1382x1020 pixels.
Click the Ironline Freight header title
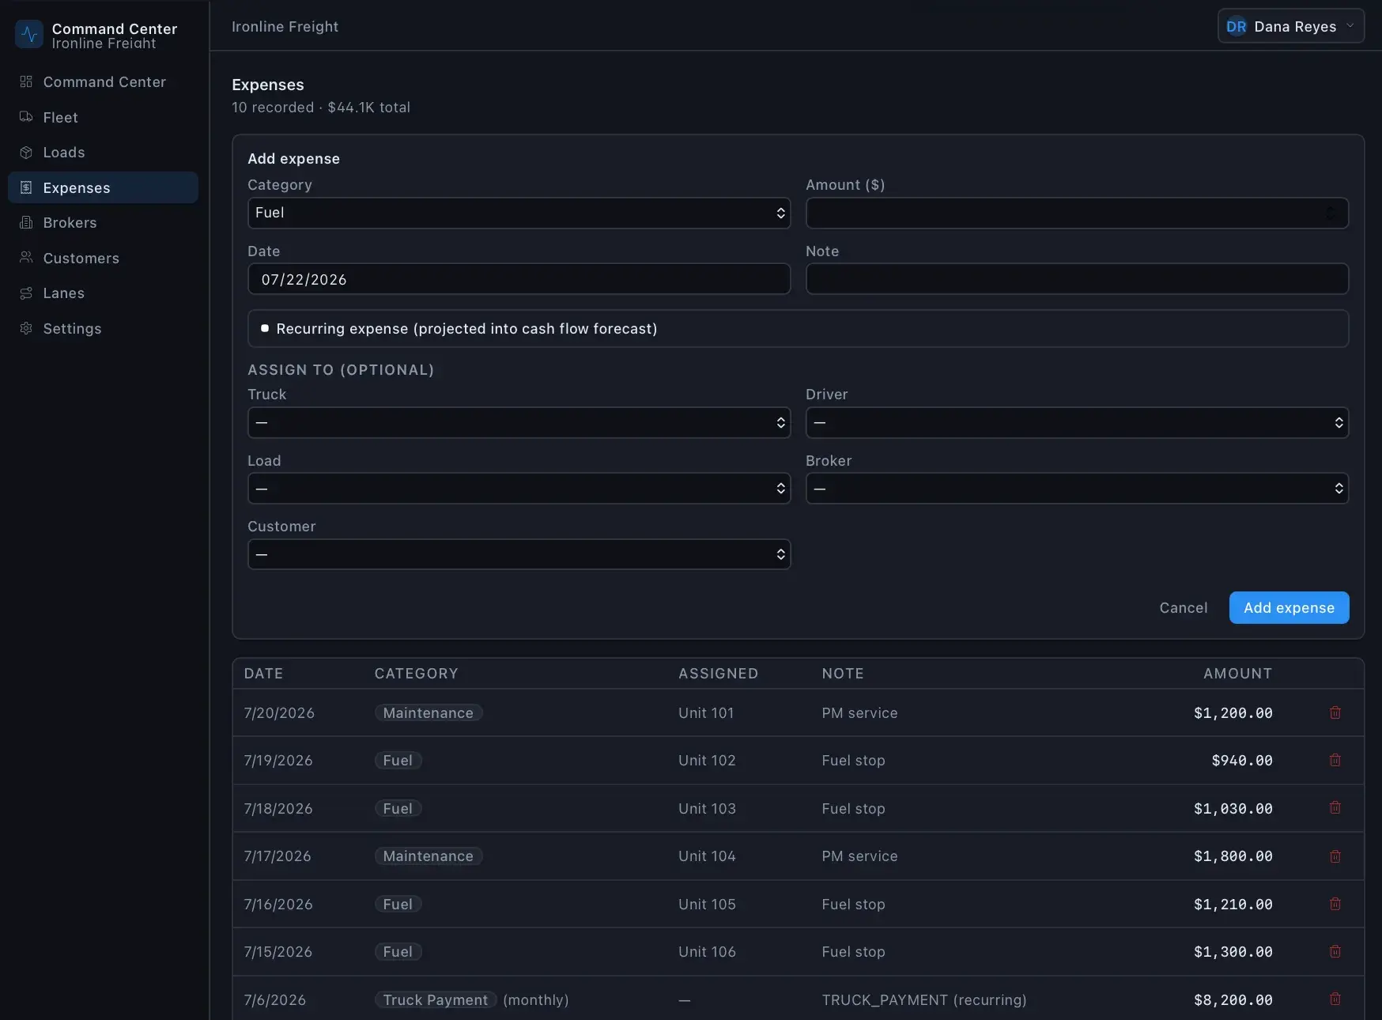point(285,26)
